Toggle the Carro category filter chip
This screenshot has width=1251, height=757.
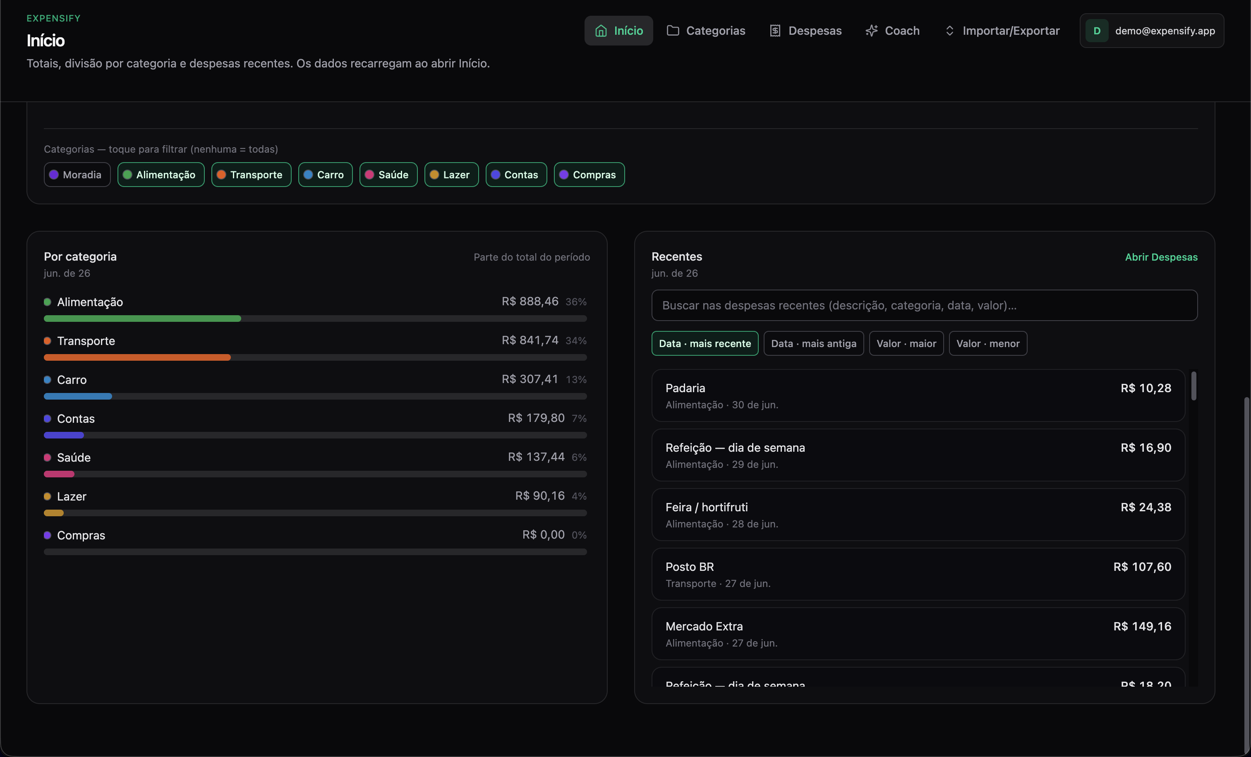[326, 175]
